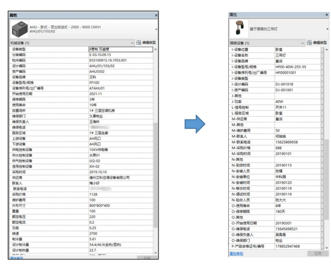Image resolution: width=331 pixels, height=264 pixels.
Task: Close the right 属性 panel
Action: [327, 15]
